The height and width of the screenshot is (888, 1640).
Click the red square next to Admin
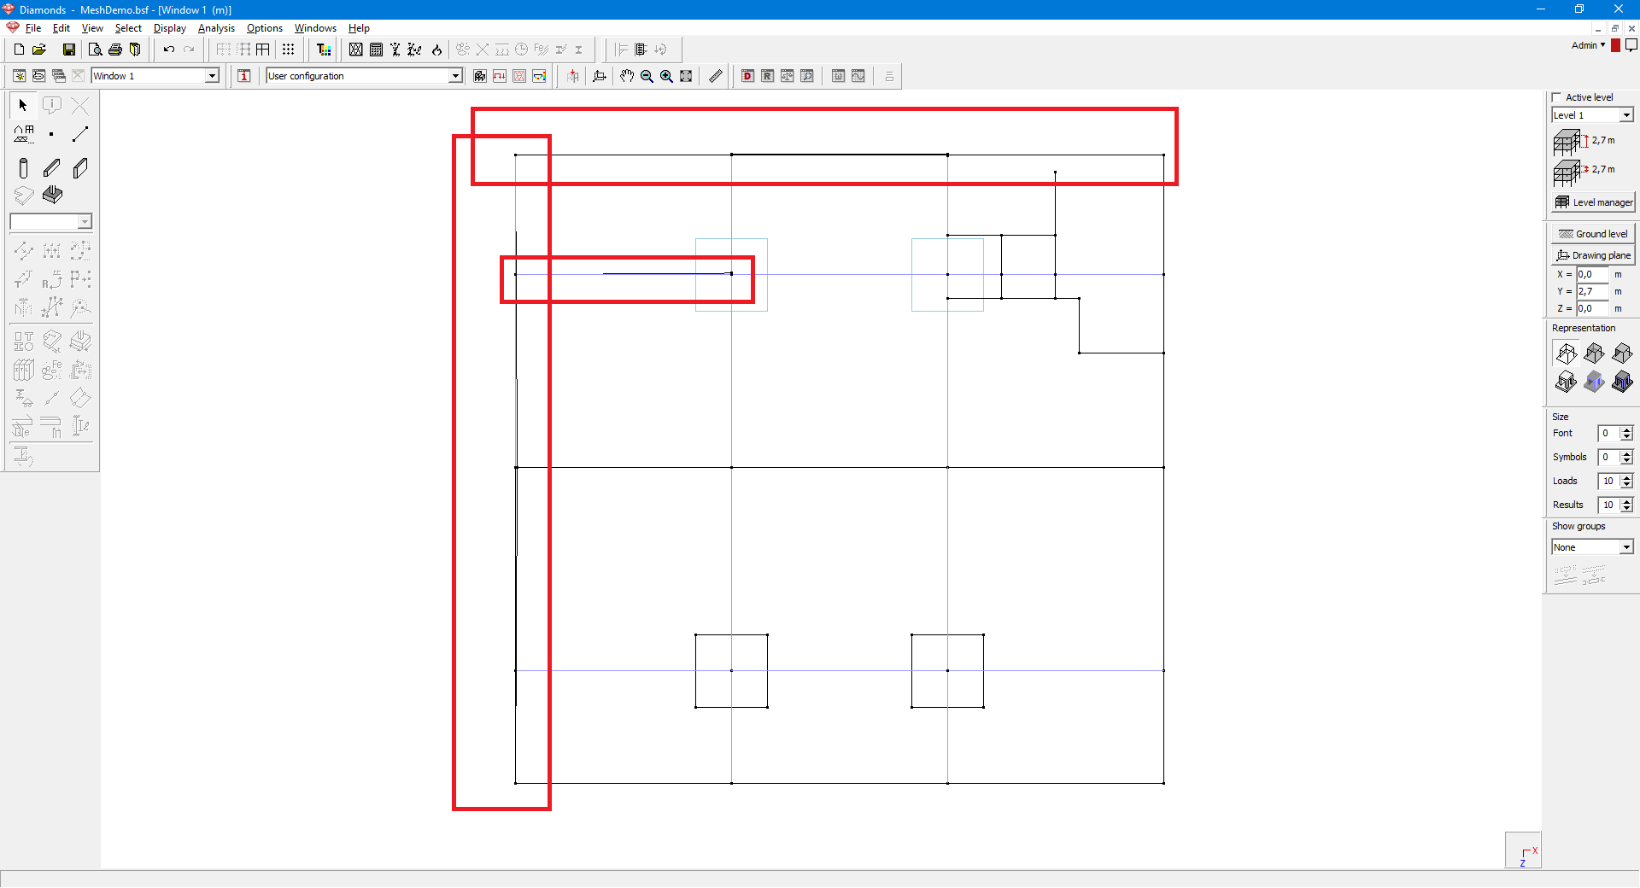click(1615, 45)
